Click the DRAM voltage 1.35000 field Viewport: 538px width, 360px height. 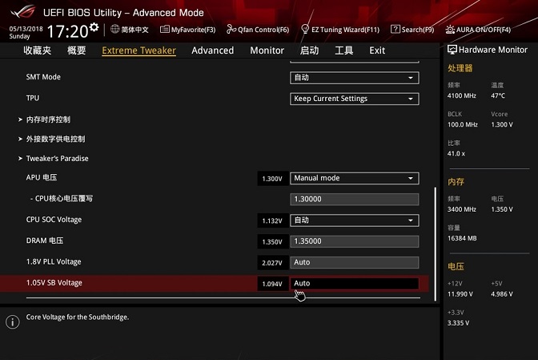pos(354,241)
